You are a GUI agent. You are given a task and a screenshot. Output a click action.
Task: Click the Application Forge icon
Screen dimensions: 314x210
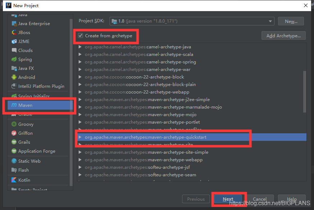(14, 151)
